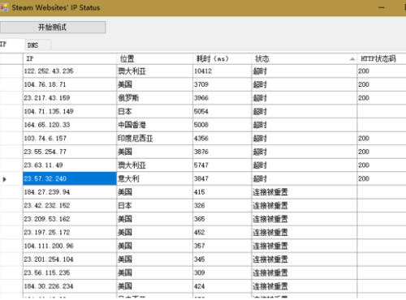This screenshot has height=300, width=406.
Task: Click the time cell 3709
Action: 222,84
